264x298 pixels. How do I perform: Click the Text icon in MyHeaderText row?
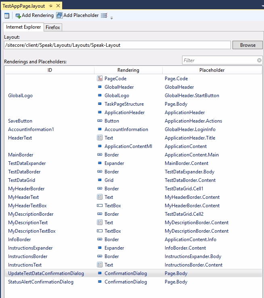point(100,197)
